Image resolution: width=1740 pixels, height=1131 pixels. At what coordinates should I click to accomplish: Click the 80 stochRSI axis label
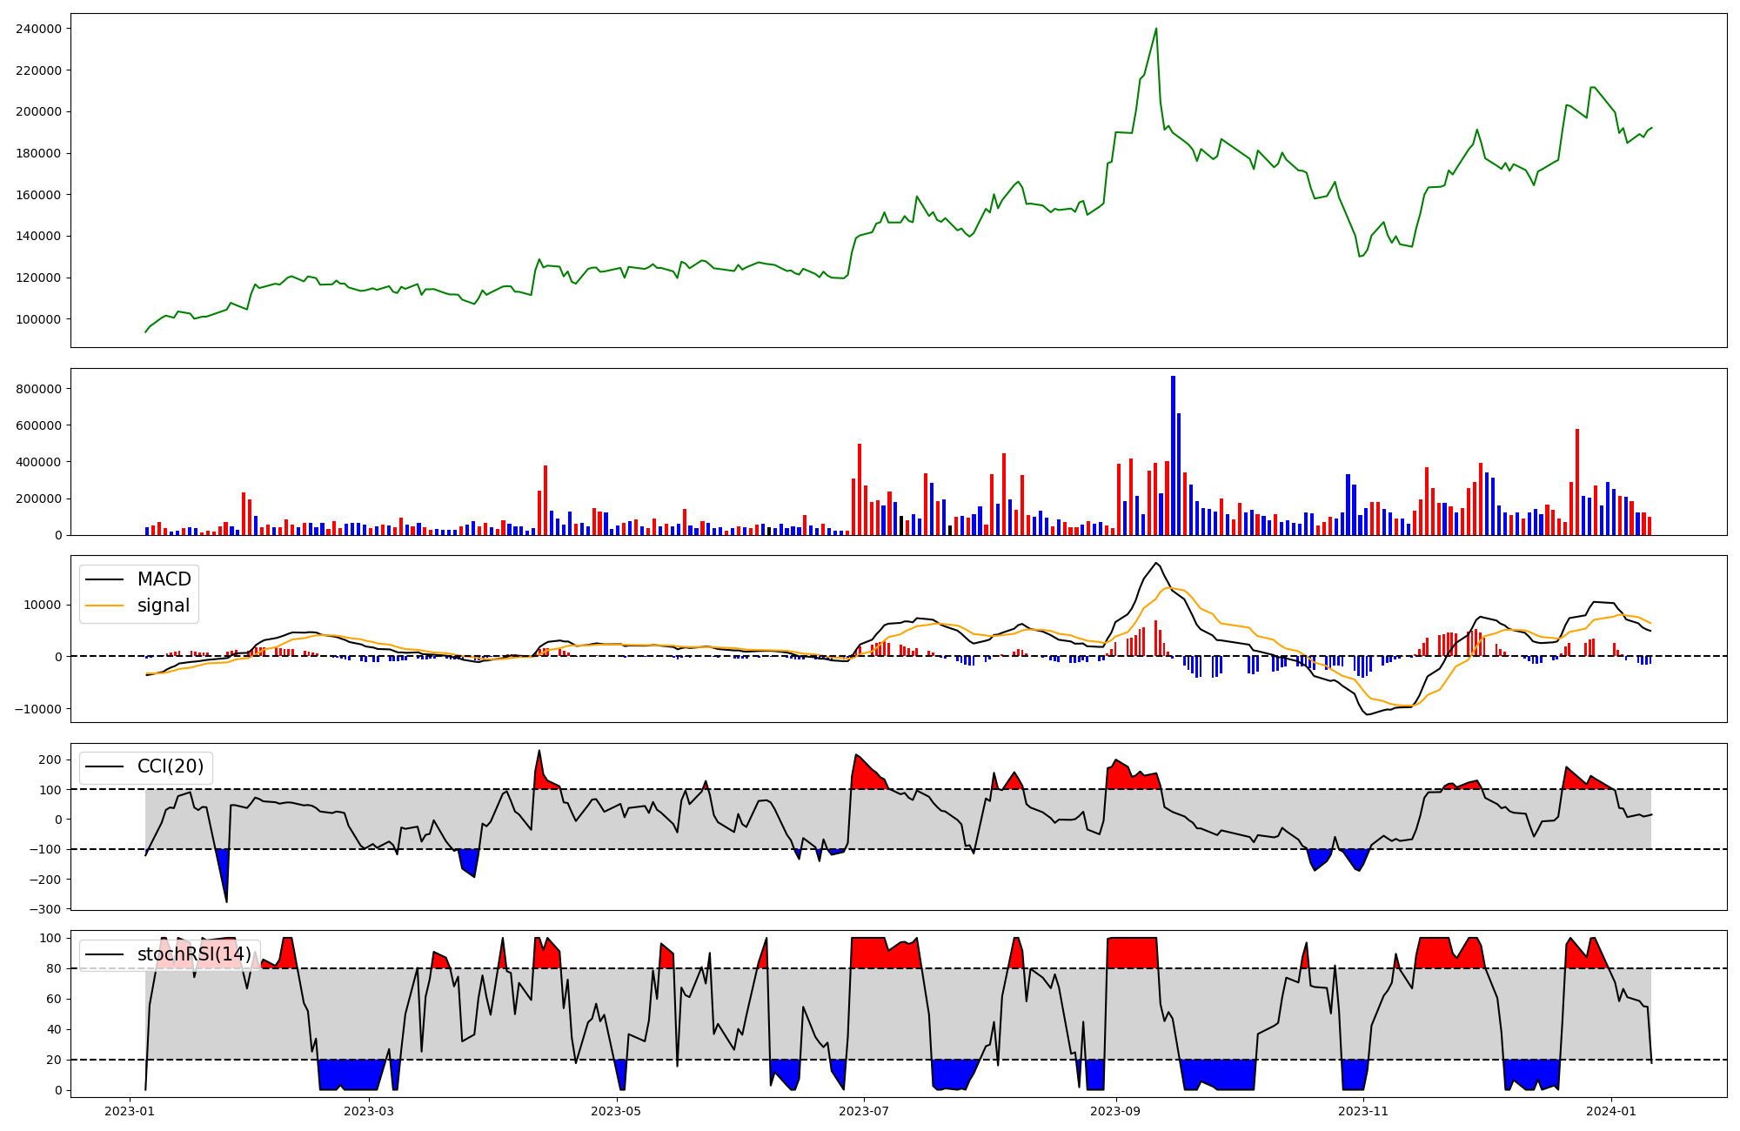click(x=54, y=968)
